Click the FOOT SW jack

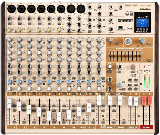pyautogui.click(x=111, y=20)
